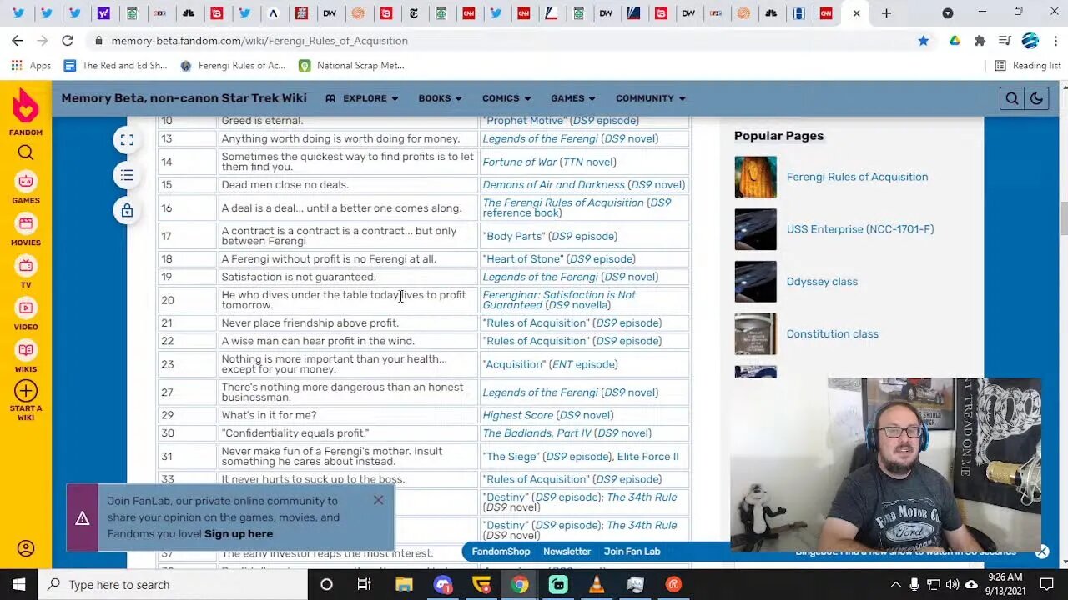Click the Constitution class thumbnail image
1068x600 pixels.
755,334
